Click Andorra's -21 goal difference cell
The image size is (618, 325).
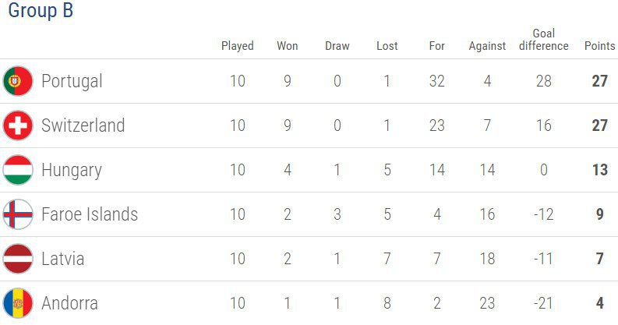[543, 303]
